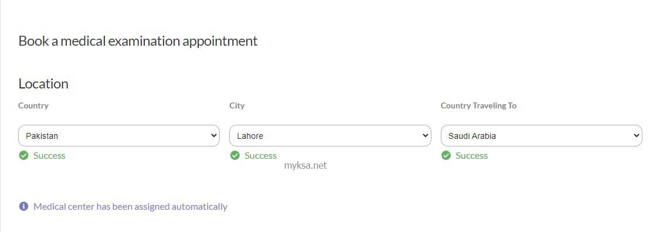
Task: Click the Country Traveling To field label
Action: click(x=478, y=106)
